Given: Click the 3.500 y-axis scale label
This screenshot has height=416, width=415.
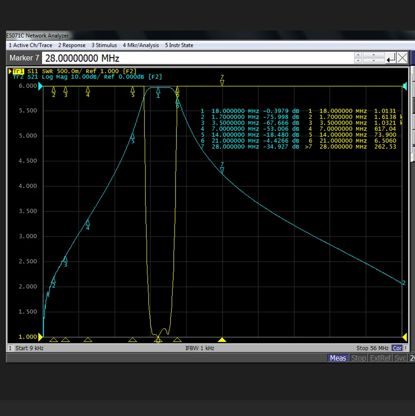Looking at the screenshot, I should click(28, 211).
